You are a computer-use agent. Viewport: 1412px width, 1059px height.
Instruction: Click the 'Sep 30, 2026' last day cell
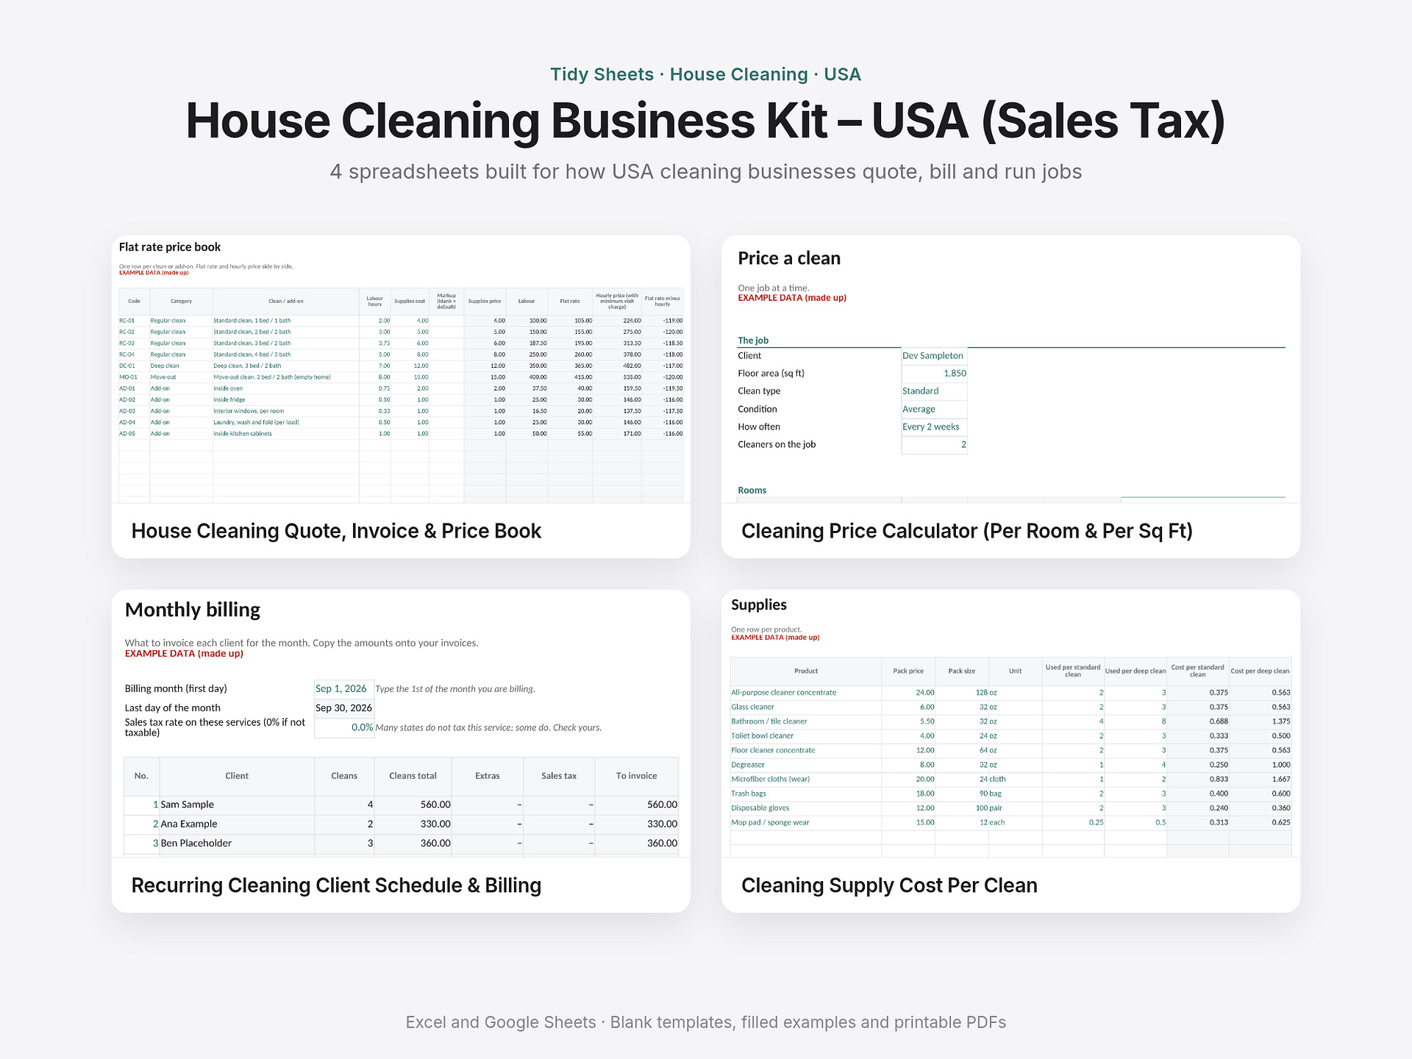tap(344, 708)
